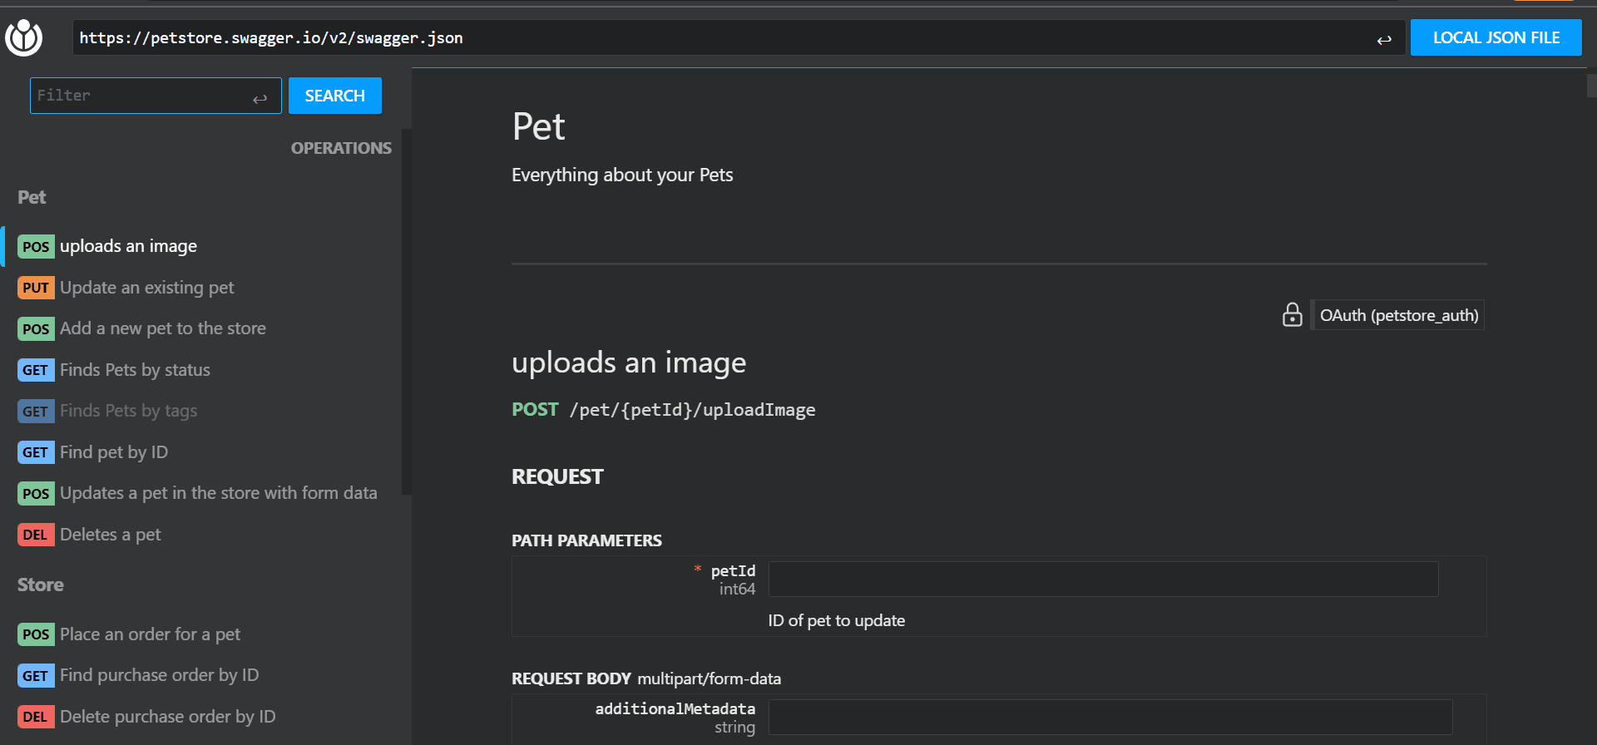This screenshot has width=1597, height=745.
Task: Click the enter arrow icon in Filter box
Action: point(260,99)
